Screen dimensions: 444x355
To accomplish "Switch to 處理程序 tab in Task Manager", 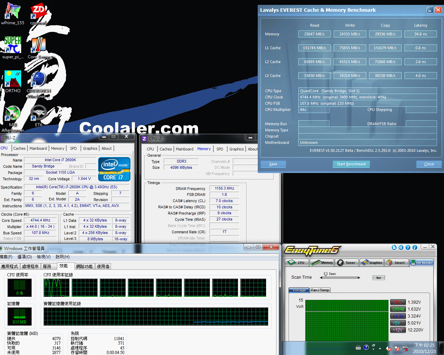I will 30,266.
